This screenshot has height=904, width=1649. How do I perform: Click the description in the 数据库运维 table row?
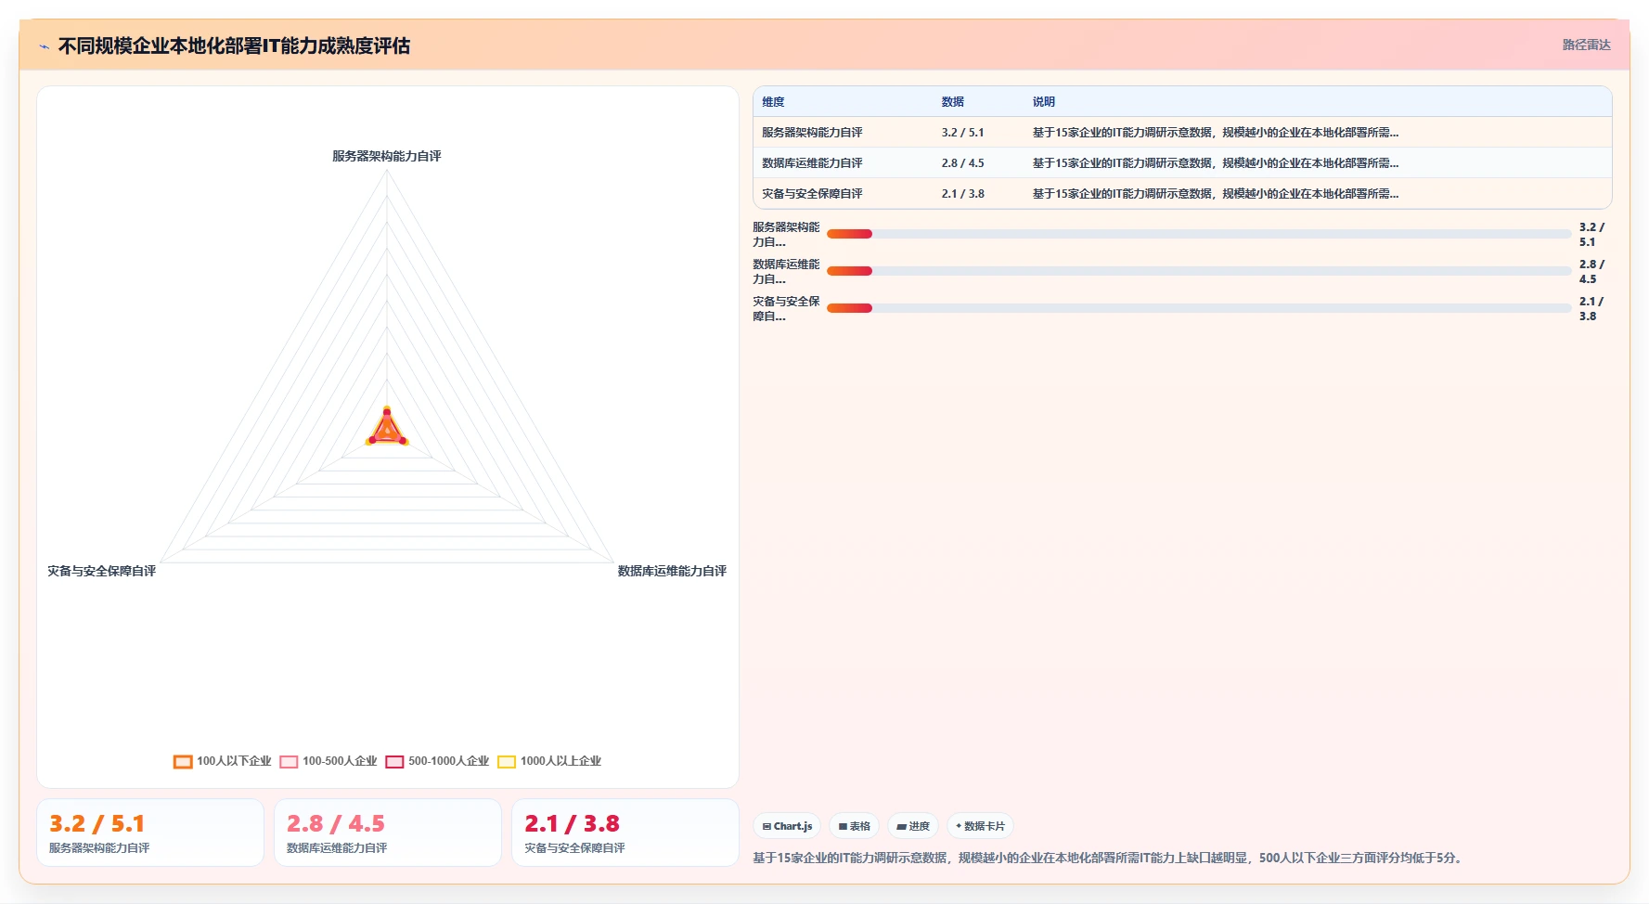pos(1216,163)
